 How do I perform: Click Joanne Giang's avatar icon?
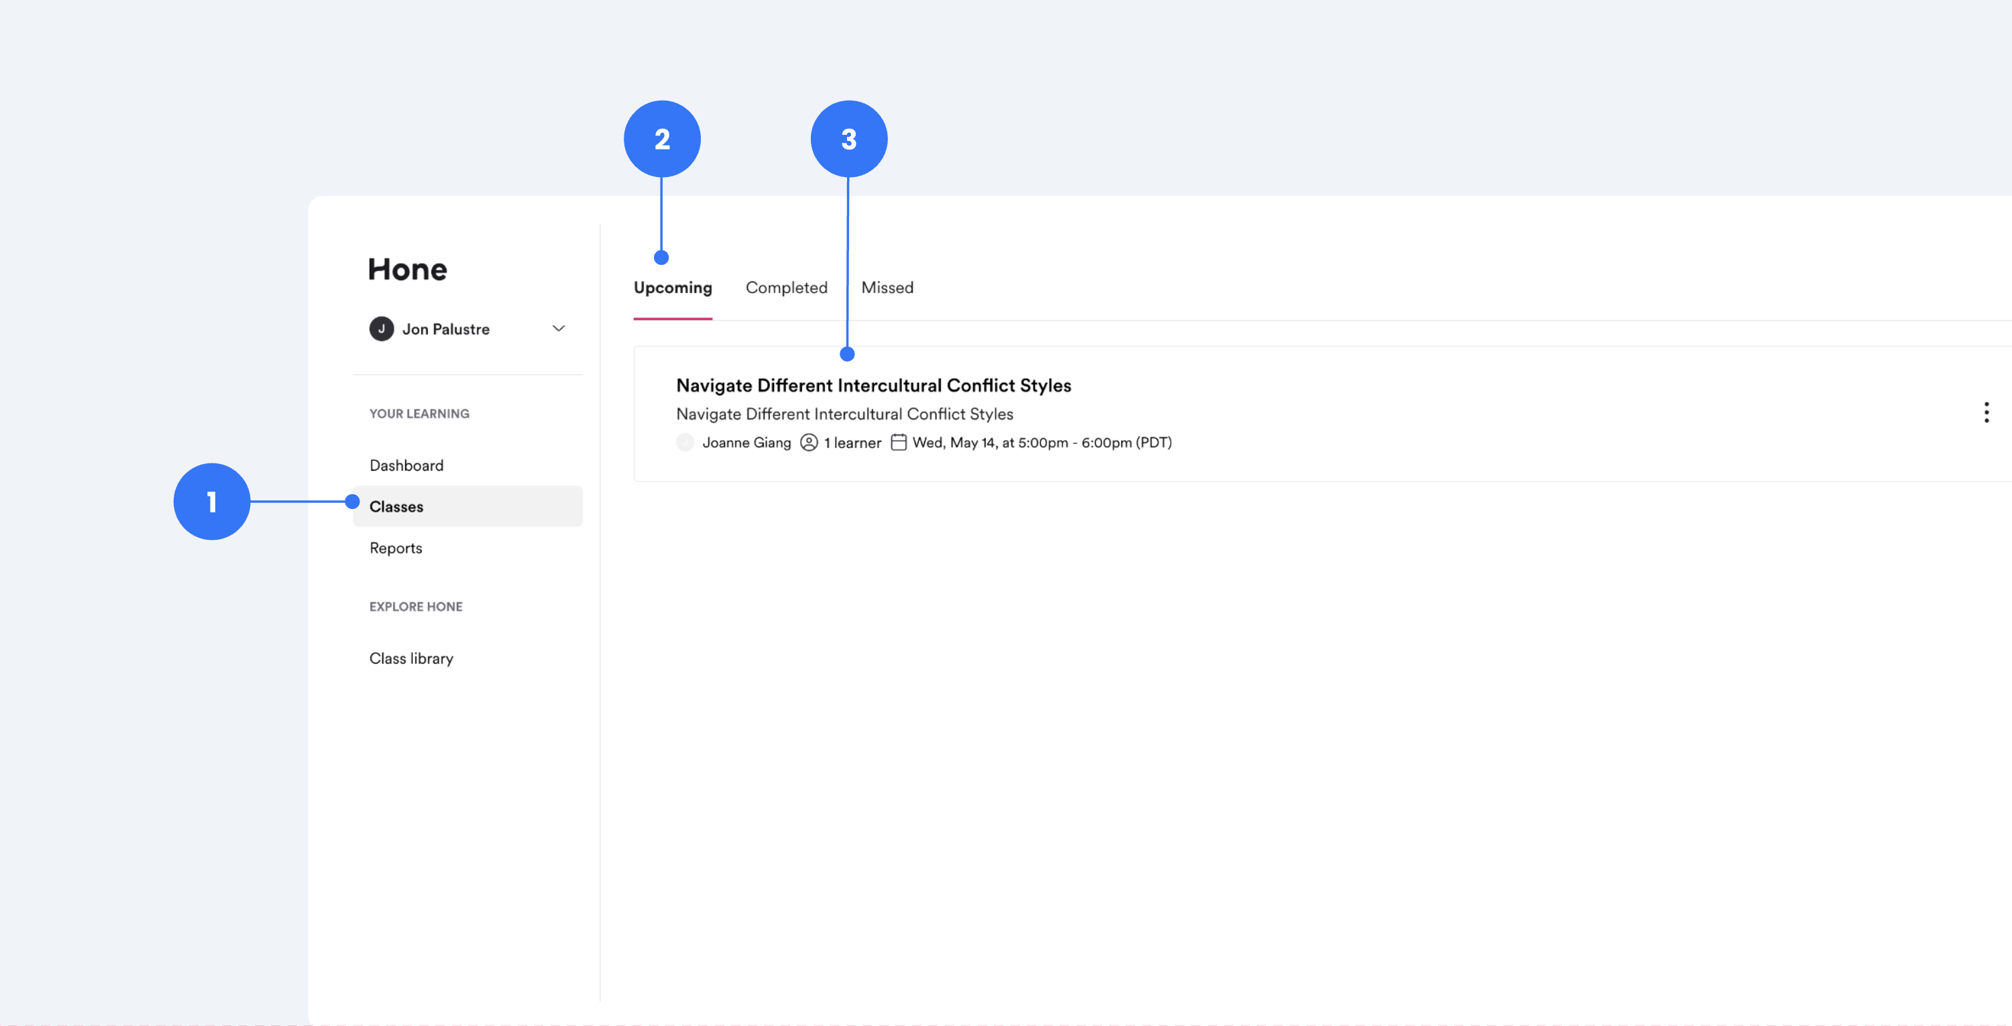[x=685, y=443]
